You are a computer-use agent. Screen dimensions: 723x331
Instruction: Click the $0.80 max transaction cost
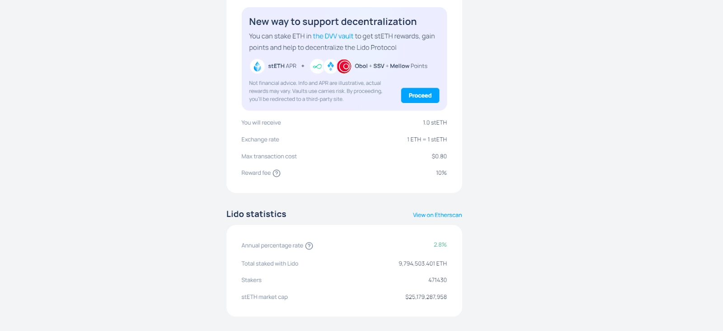point(439,157)
